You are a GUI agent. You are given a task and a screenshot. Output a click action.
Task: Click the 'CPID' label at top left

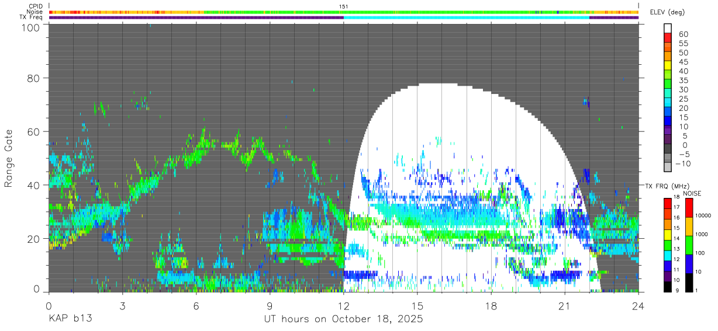pyautogui.click(x=35, y=6)
